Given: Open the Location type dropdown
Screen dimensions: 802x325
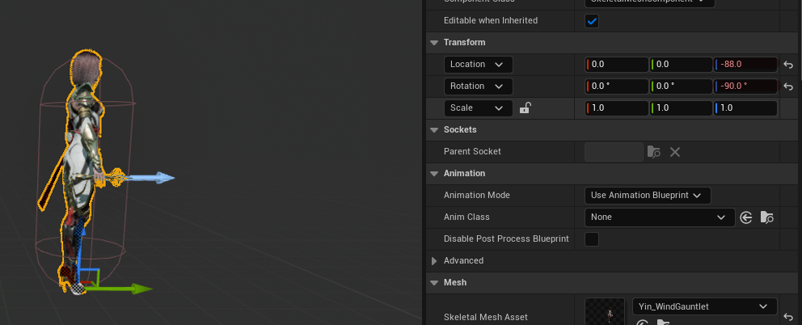Looking at the screenshot, I should [x=479, y=65].
